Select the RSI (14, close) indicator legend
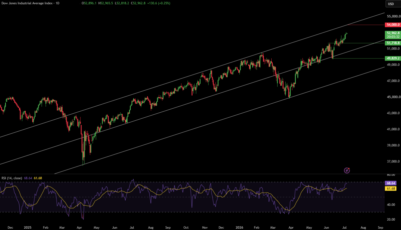This screenshot has height=230, width=401. tap(12, 178)
